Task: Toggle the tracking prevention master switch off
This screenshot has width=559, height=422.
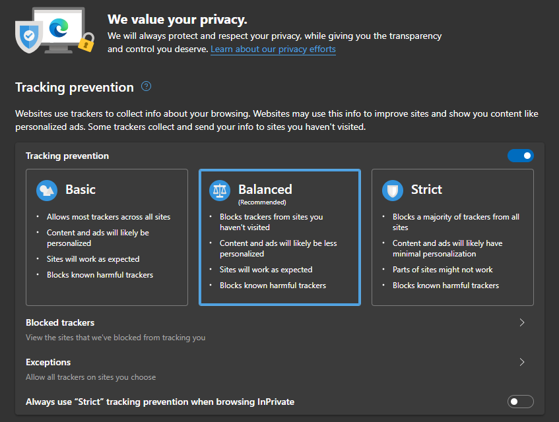Action: tap(521, 156)
